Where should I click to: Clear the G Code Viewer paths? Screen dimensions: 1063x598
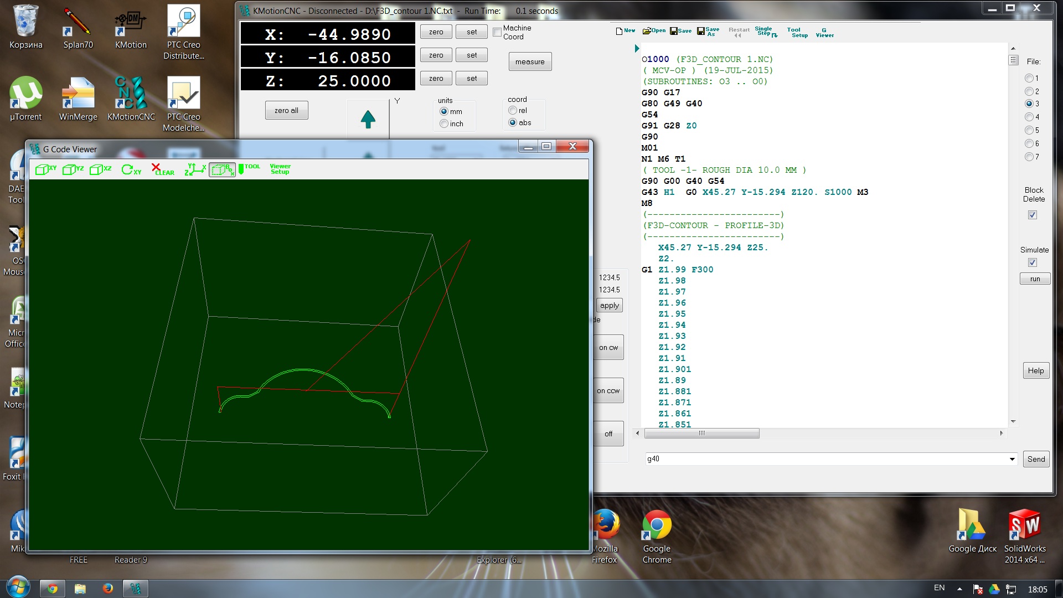pos(162,169)
